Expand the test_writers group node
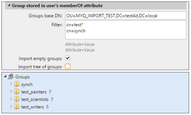Screen dimensions: 191x115 (11, 106)
